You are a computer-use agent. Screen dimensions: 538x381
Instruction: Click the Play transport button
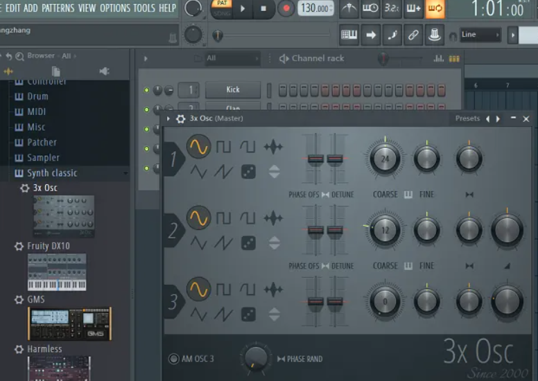243,8
